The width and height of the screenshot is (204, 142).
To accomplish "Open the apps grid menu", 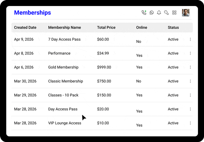I will 174,13.
